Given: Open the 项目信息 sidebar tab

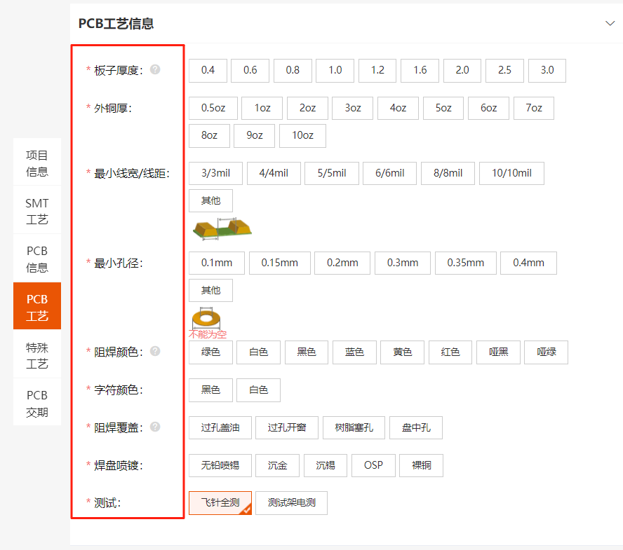Looking at the screenshot, I should [x=37, y=163].
